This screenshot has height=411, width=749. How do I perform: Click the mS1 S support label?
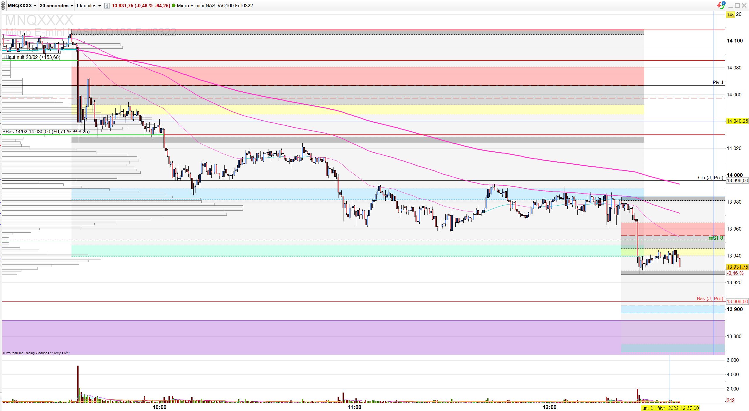click(x=716, y=238)
